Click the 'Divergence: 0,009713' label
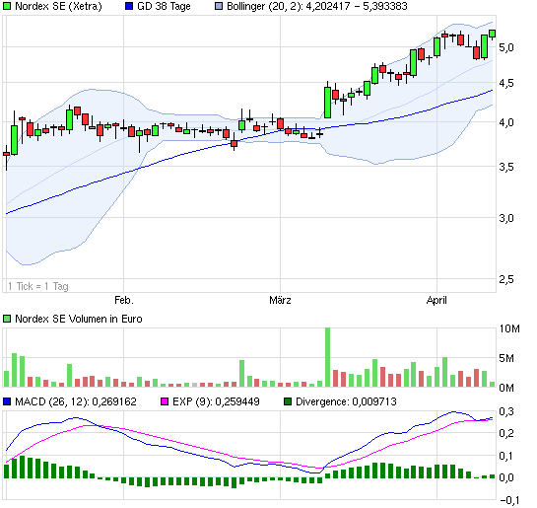 pos(346,401)
